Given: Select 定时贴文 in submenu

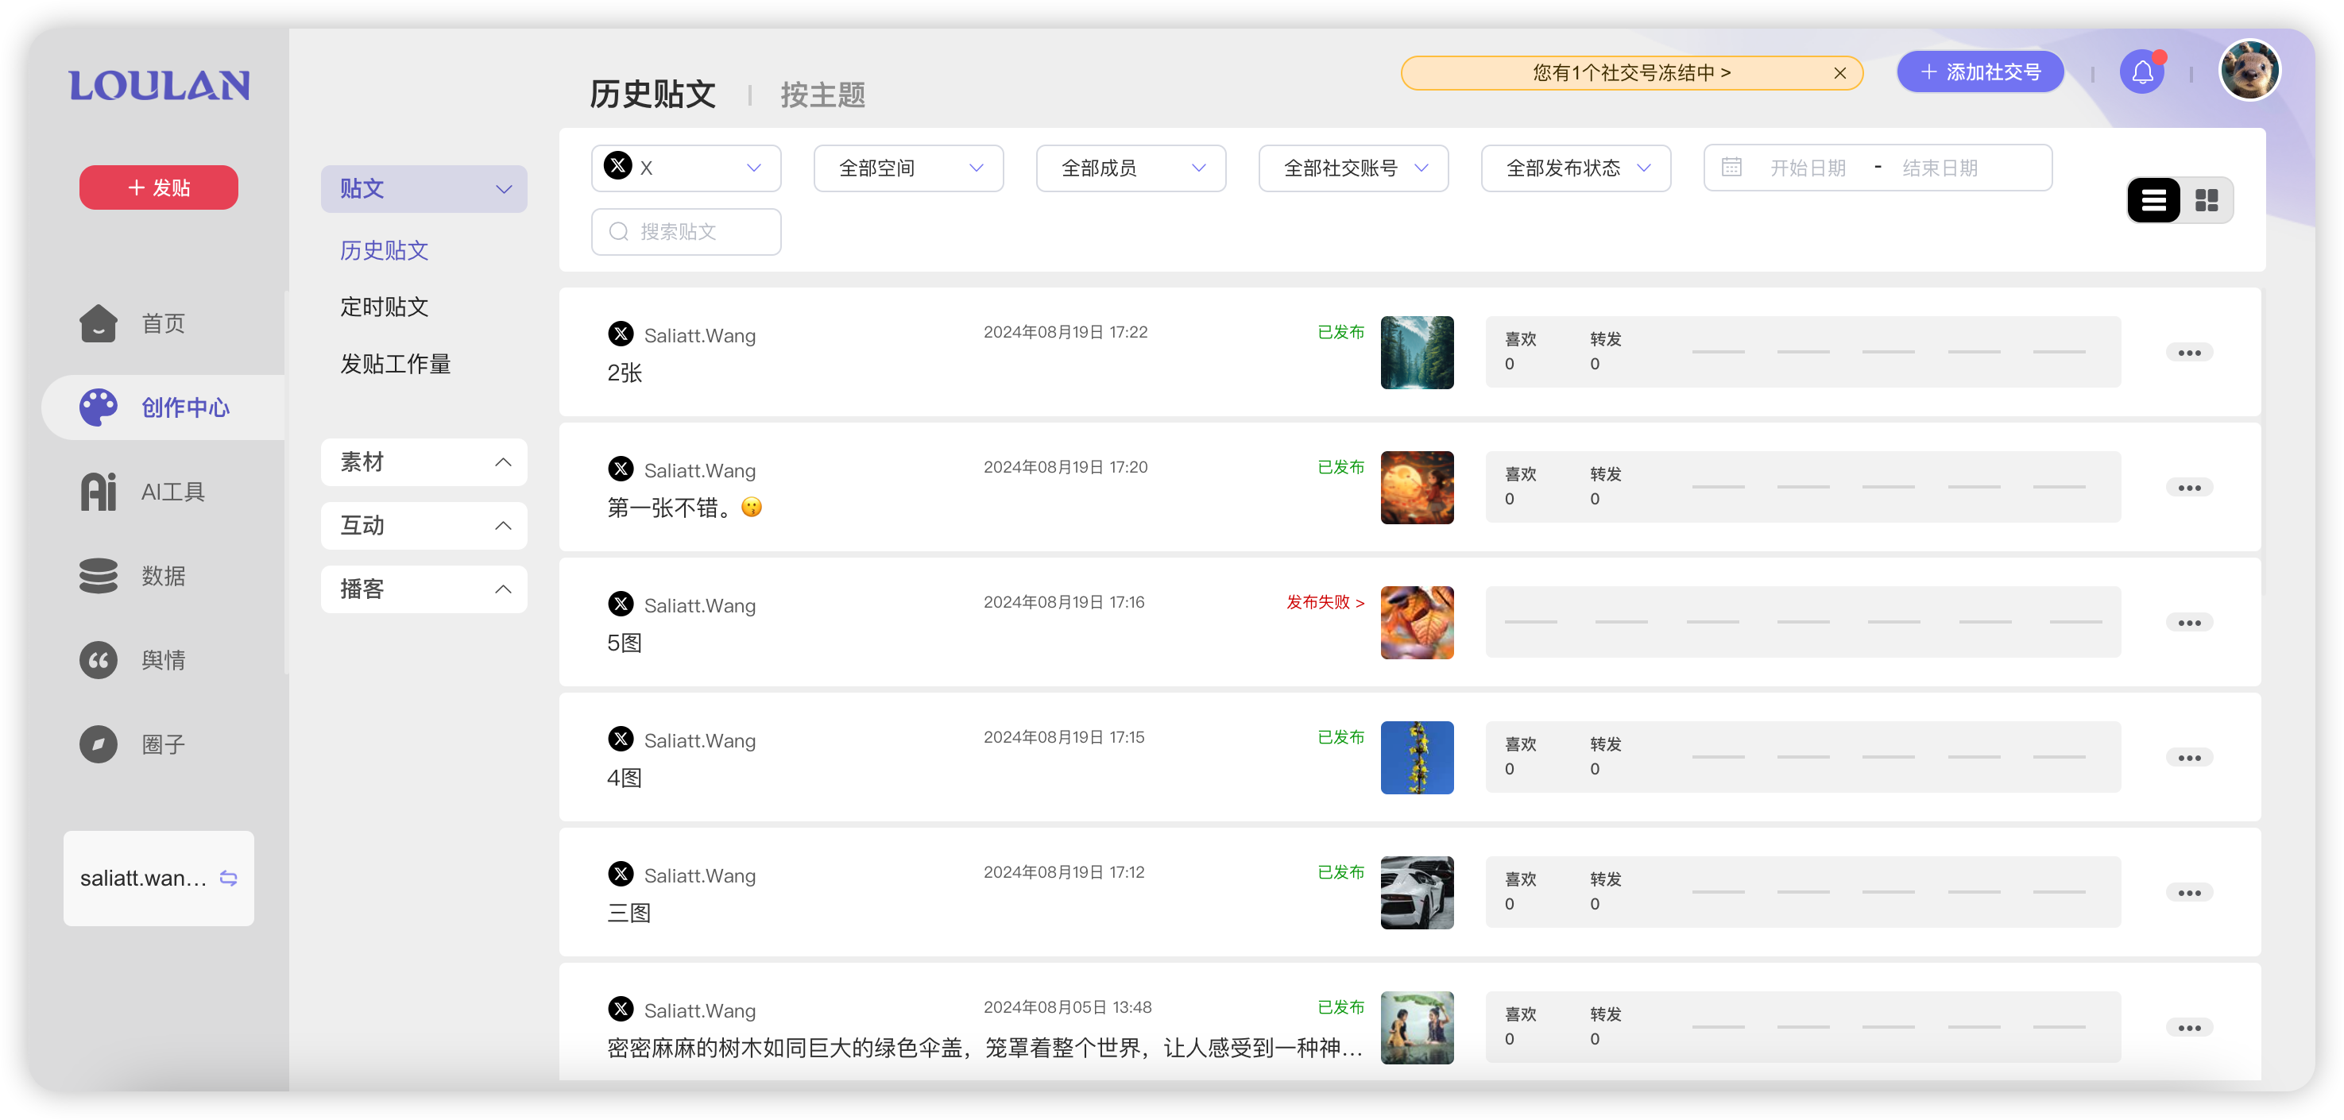Looking at the screenshot, I should point(384,307).
